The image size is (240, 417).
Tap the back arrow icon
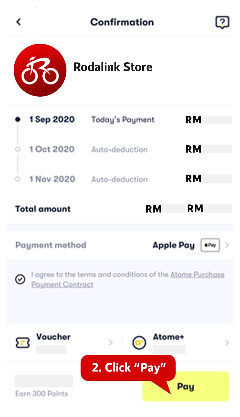(19, 22)
